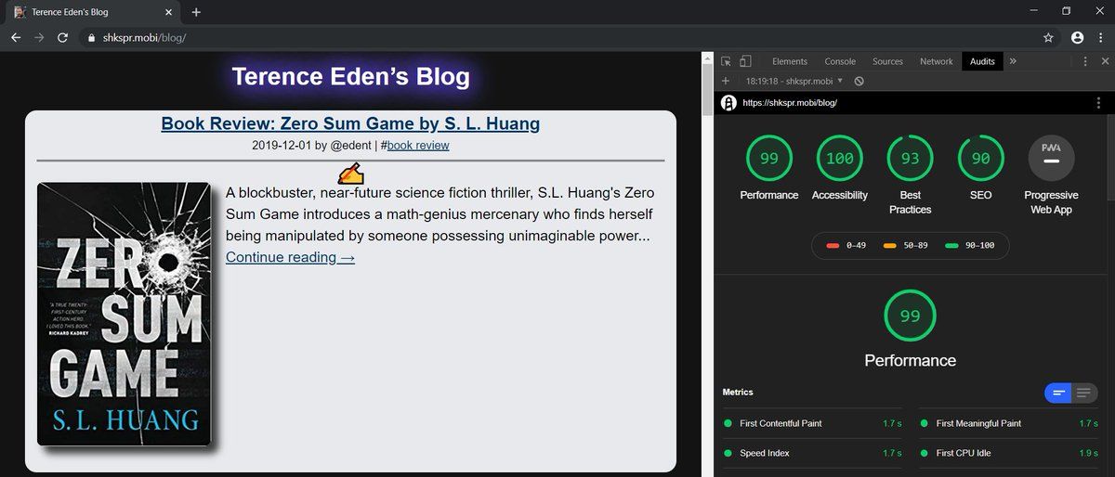The height and width of the screenshot is (477, 1115).
Task: Switch to the Network tab
Action: point(936,61)
